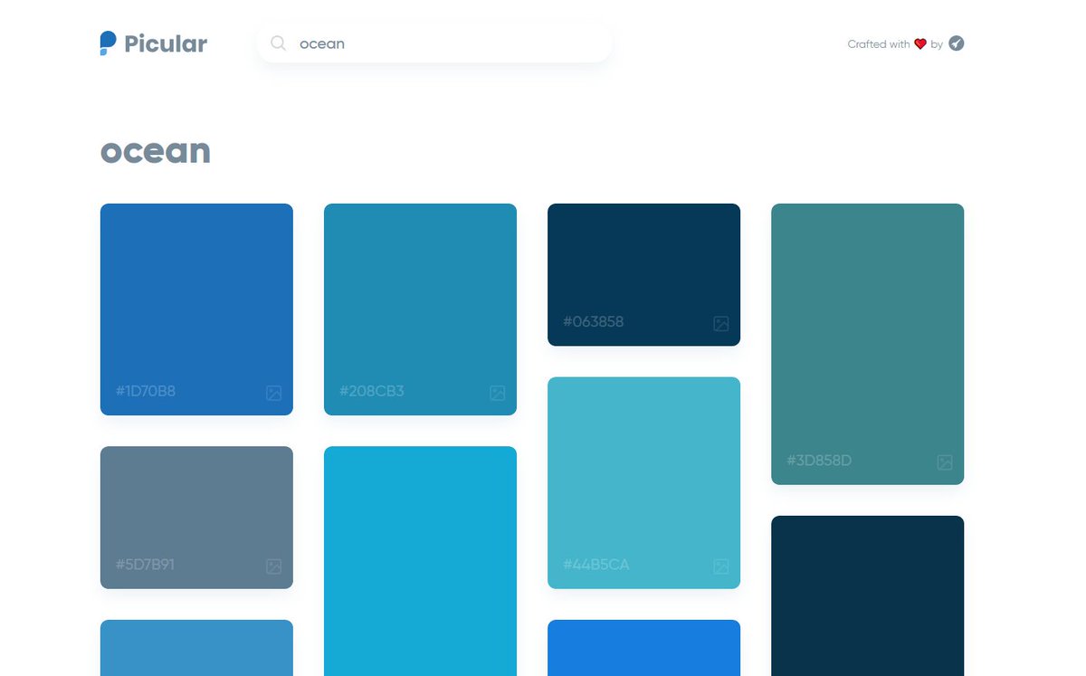Select the teal #3D858D swatch
1086x676 pixels.
click(867, 344)
